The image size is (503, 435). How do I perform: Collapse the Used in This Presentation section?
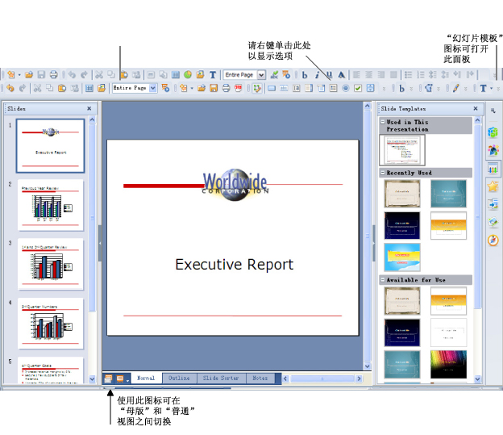[x=382, y=122]
